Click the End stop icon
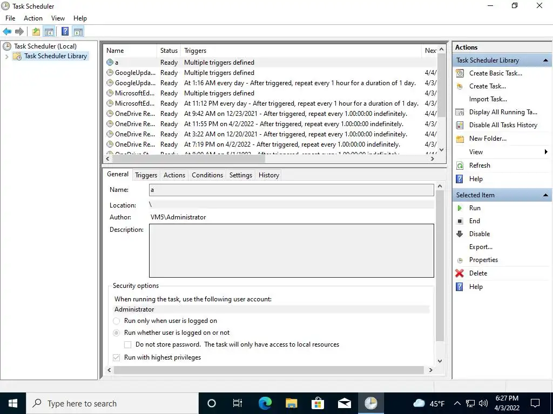The width and height of the screenshot is (553, 414). [460, 221]
